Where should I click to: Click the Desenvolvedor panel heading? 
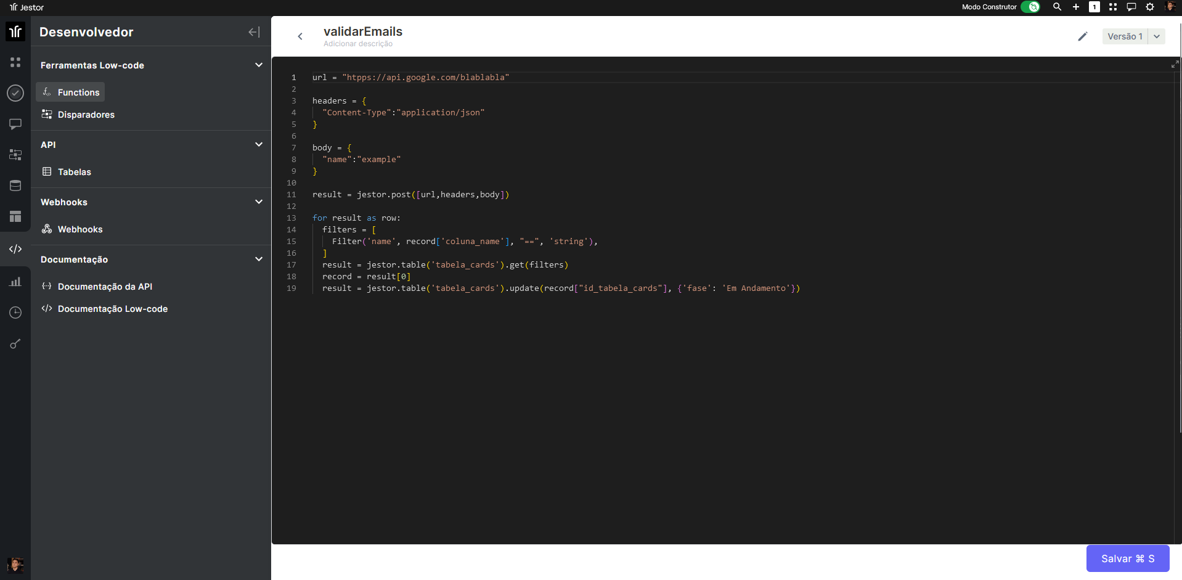pos(86,32)
